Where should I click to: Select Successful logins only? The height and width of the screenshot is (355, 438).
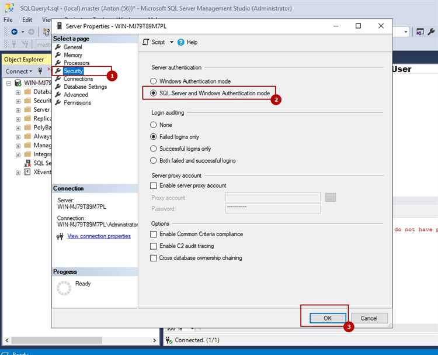point(154,149)
